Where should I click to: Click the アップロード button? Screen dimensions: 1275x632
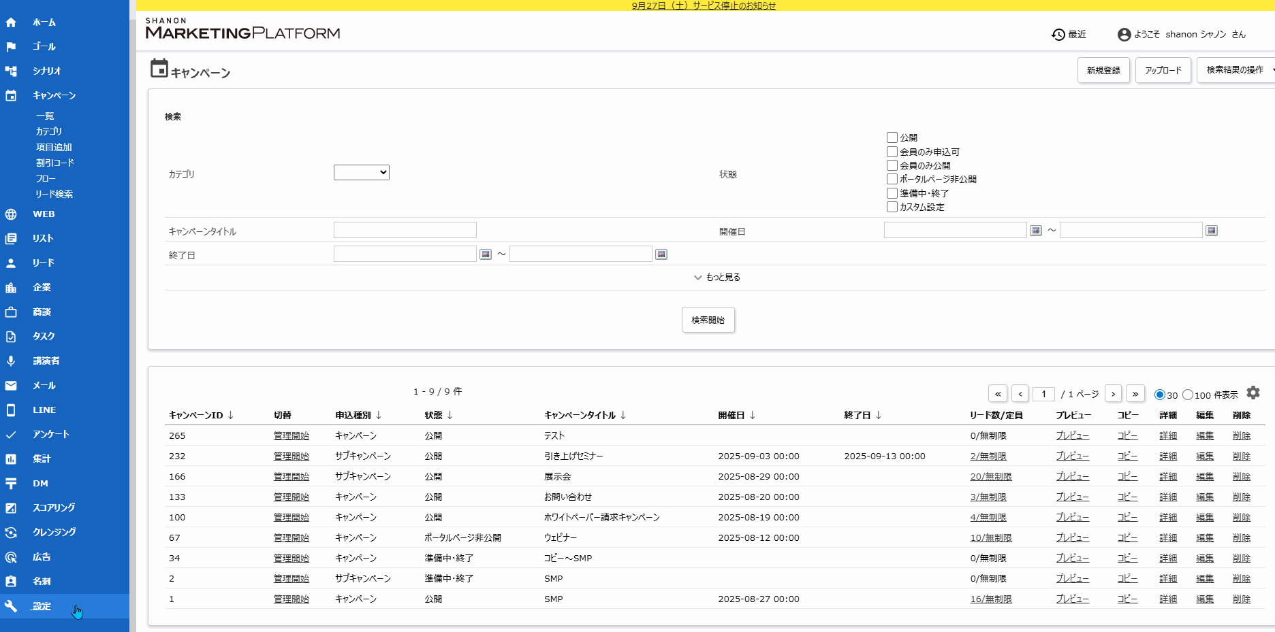tap(1163, 70)
